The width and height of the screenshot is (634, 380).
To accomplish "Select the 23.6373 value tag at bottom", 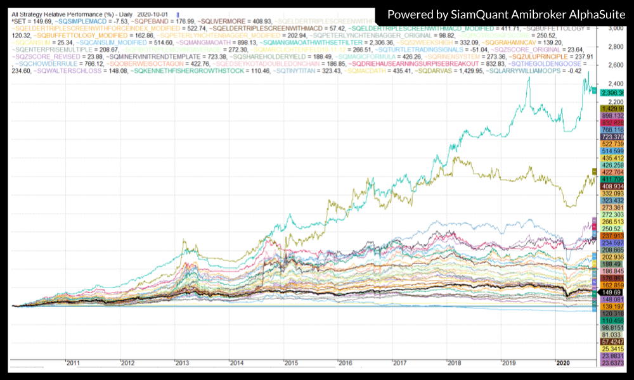I will 608,363.
